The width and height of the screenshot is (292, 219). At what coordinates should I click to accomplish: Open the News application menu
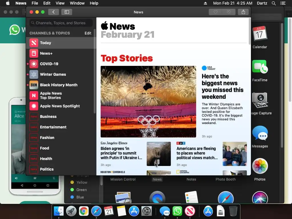tap(21, 3)
